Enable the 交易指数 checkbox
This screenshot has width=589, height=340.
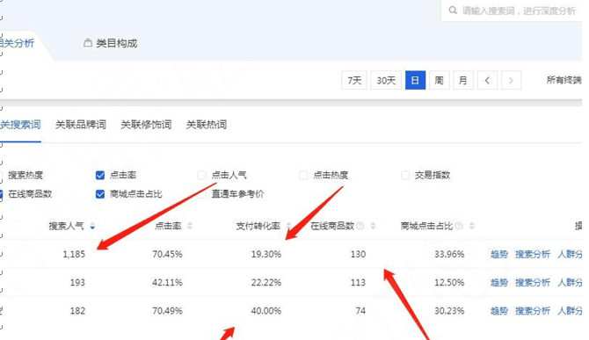(405, 175)
